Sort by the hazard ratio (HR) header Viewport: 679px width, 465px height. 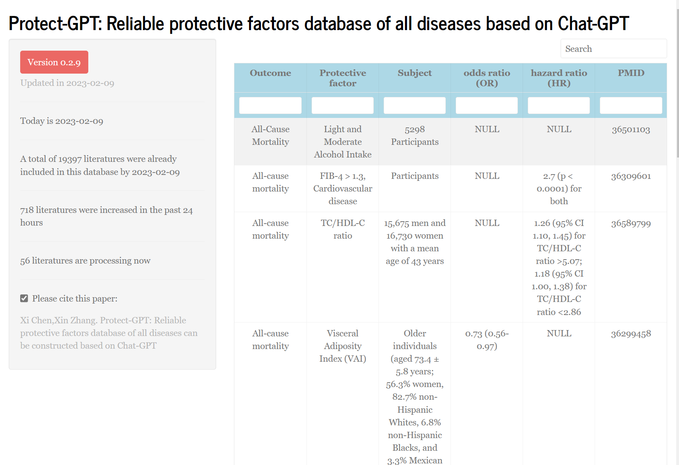point(559,78)
